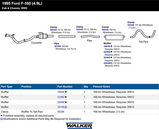Click the straight pipe diagram piece

coord(67,36)
